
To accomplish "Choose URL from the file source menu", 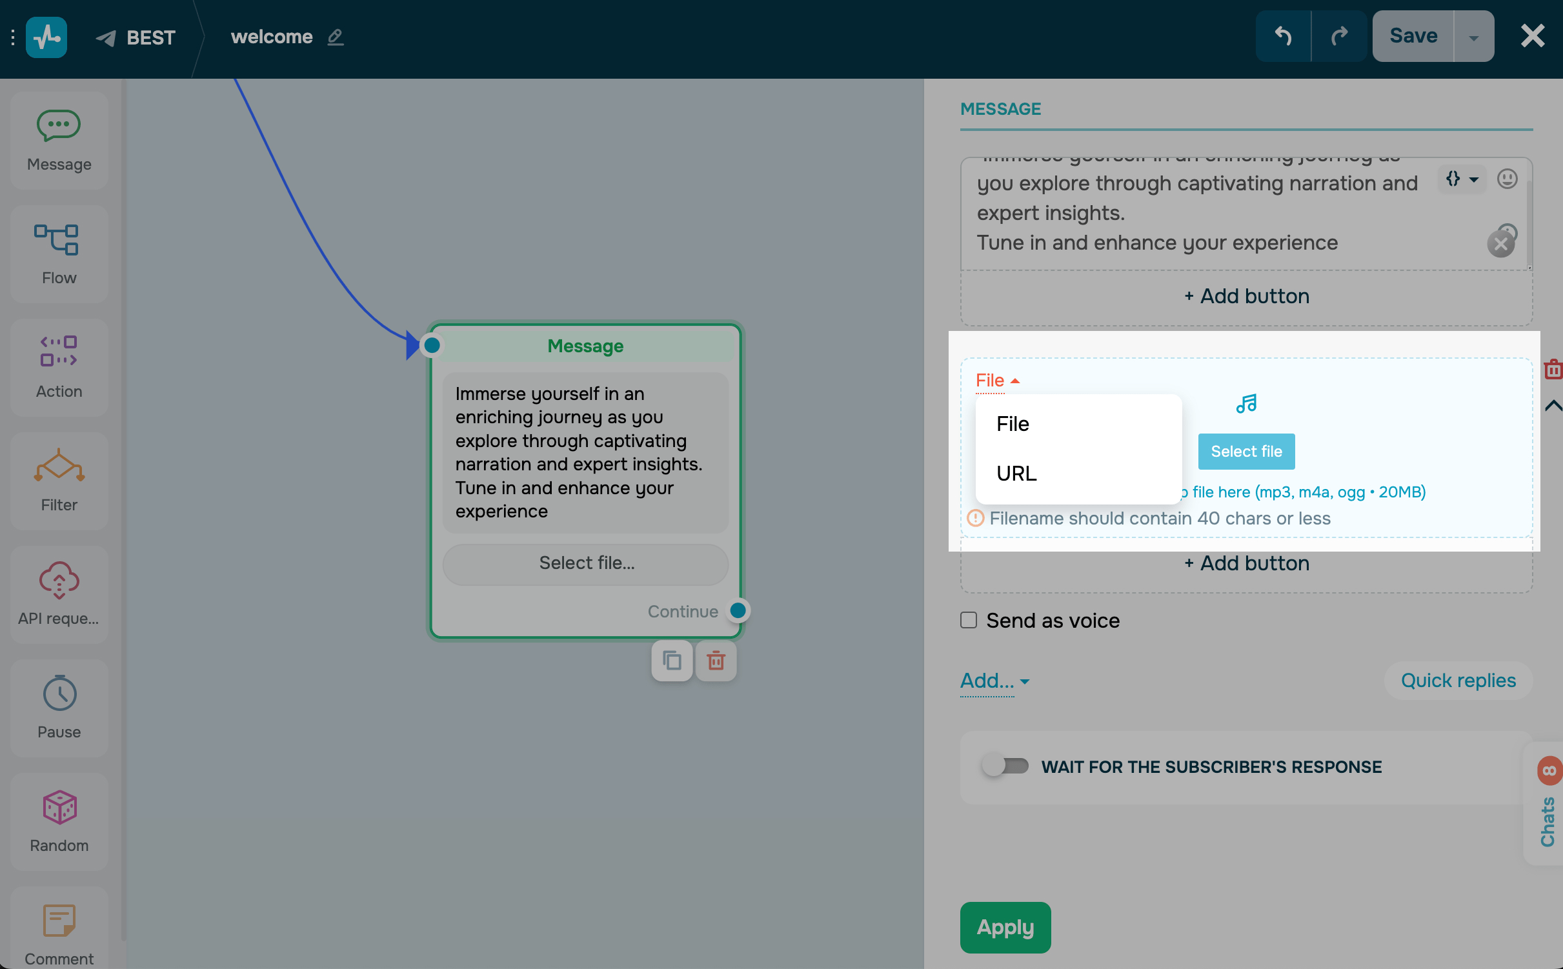I will 1016,474.
